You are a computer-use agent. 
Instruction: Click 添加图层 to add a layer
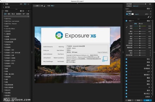[x=129, y=12]
